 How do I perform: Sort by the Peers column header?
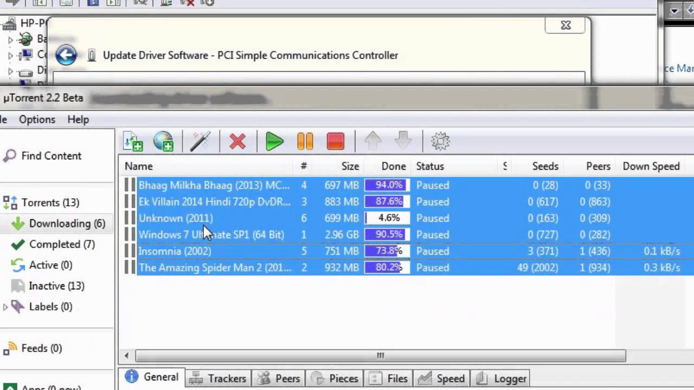(598, 166)
